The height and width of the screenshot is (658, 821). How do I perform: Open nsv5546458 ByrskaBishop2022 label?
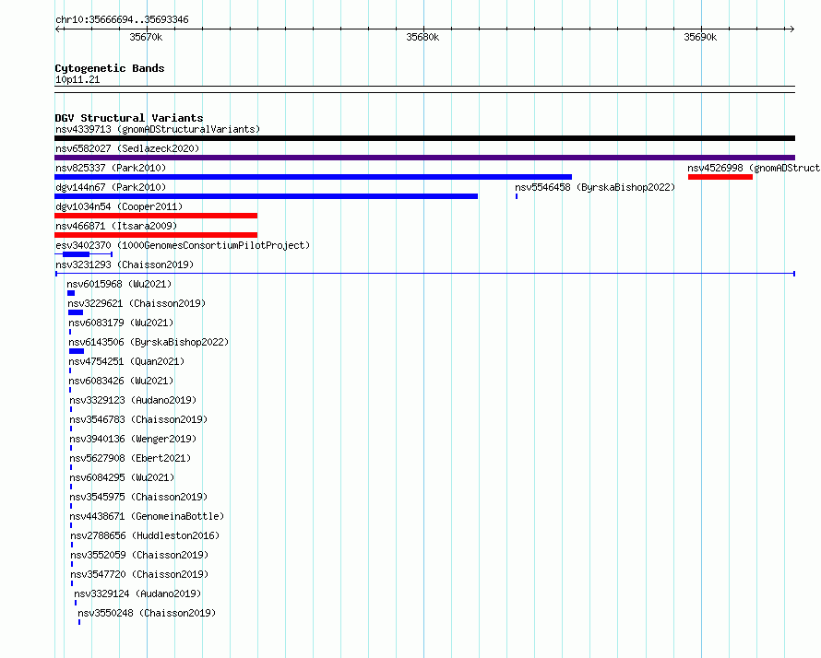[595, 187]
